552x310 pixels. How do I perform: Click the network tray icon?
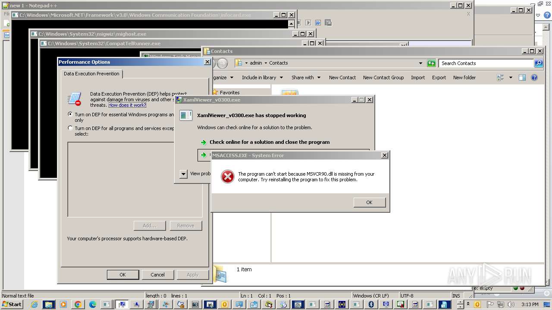pyautogui.click(x=500, y=304)
